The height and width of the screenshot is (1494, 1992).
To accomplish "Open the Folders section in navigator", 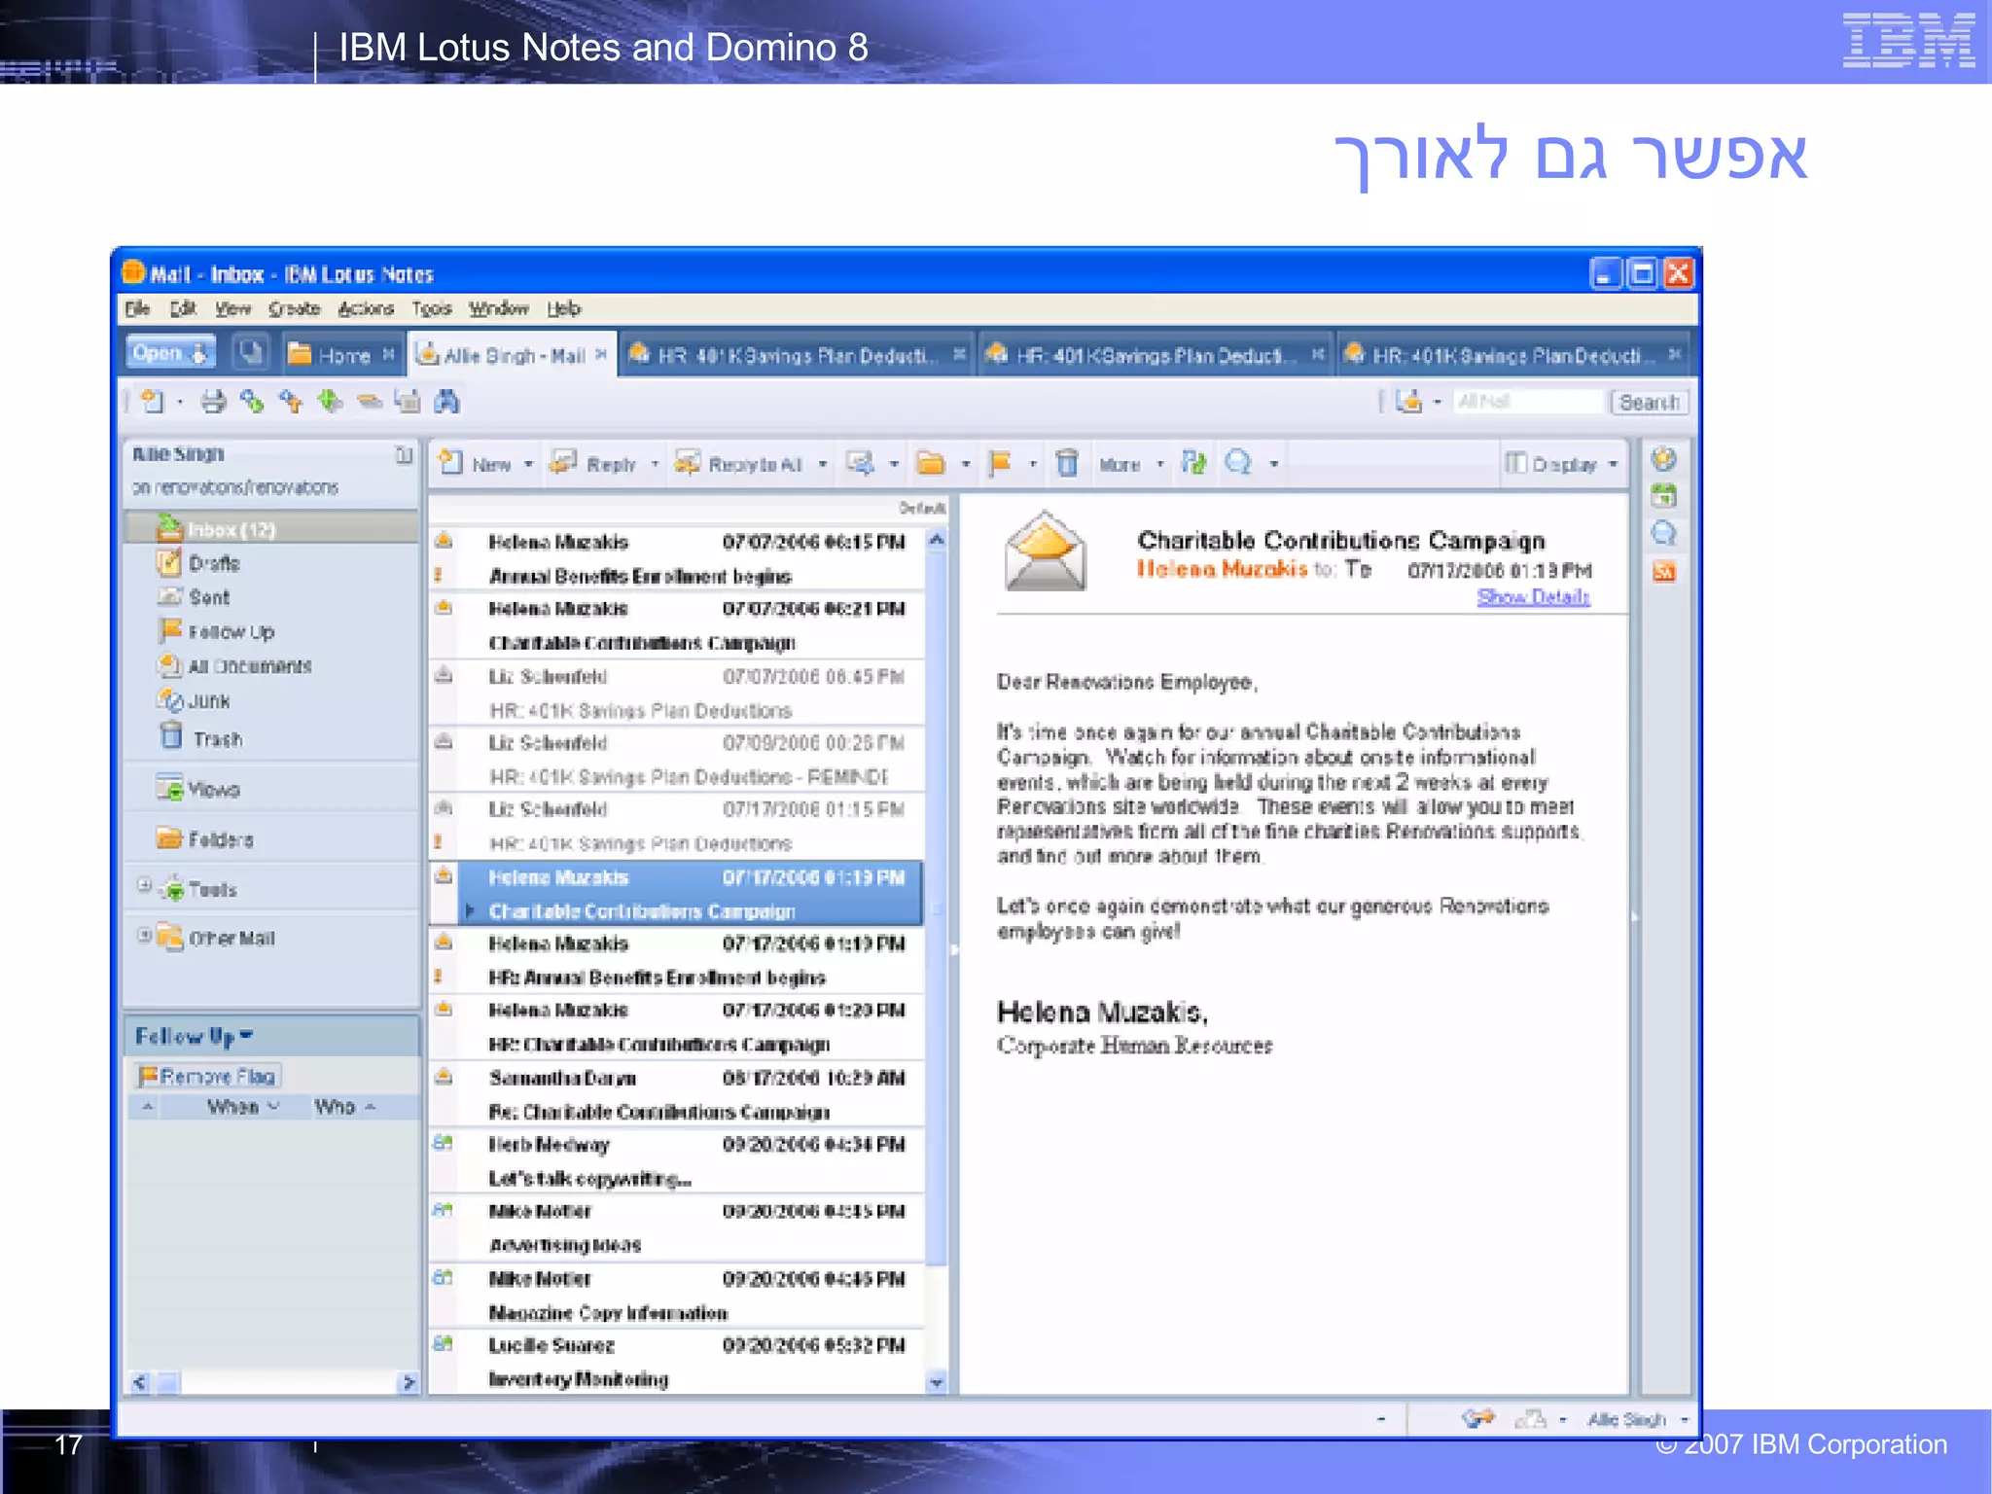I will click(x=205, y=838).
